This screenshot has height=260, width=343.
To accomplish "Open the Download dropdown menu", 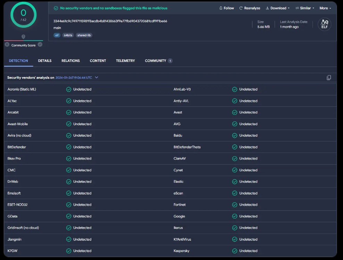I will click(x=277, y=8).
